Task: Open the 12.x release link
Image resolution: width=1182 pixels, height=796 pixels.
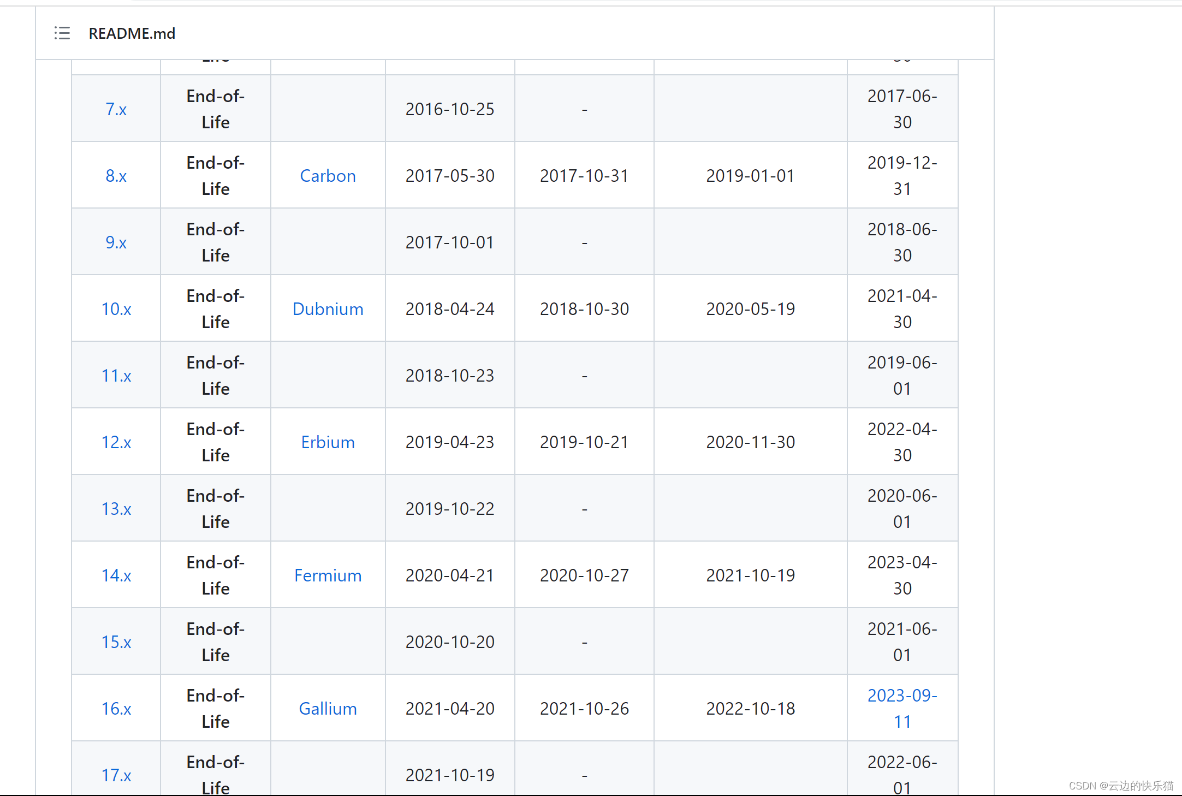Action: (116, 442)
